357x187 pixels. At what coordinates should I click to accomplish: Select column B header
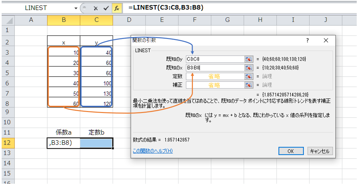pos(64,20)
